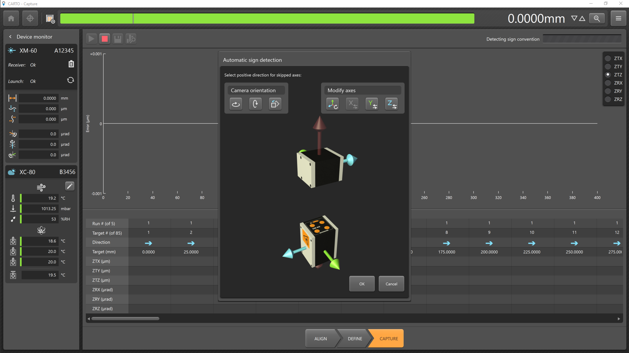Click the reset camera view icon
629x353 pixels.
coord(275,104)
